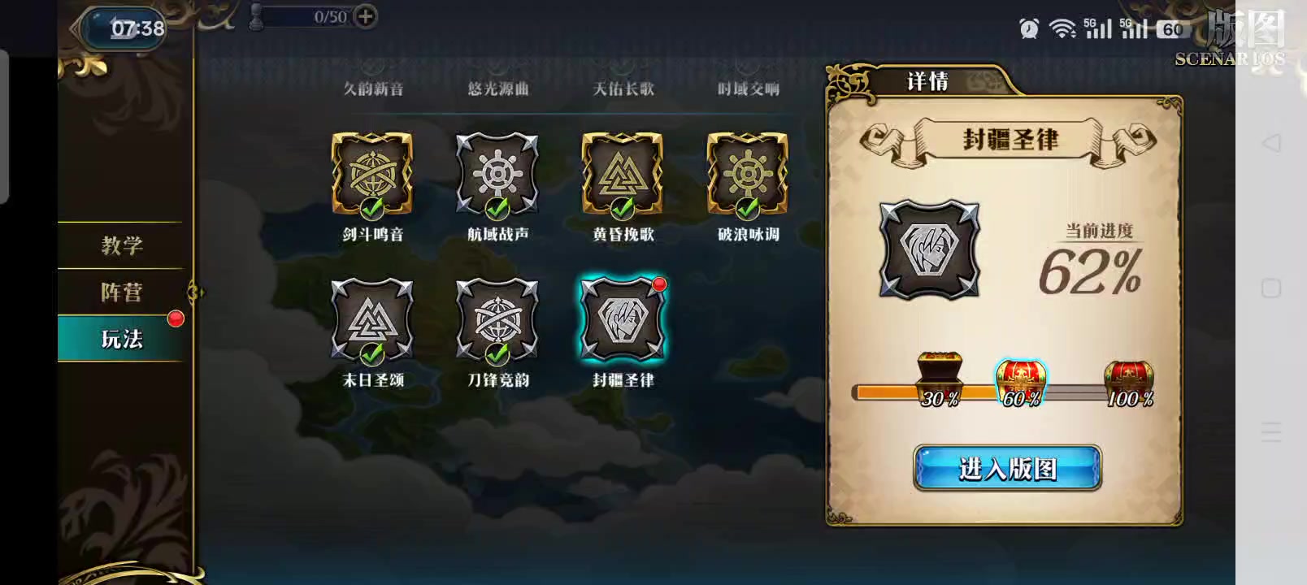Switch to the 教学 tab
The height and width of the screenshot is (585, 1307).
(122, 245)
